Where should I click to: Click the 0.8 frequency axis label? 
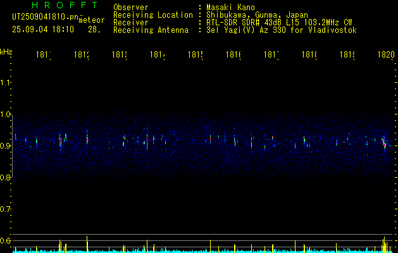coord(6,177)
